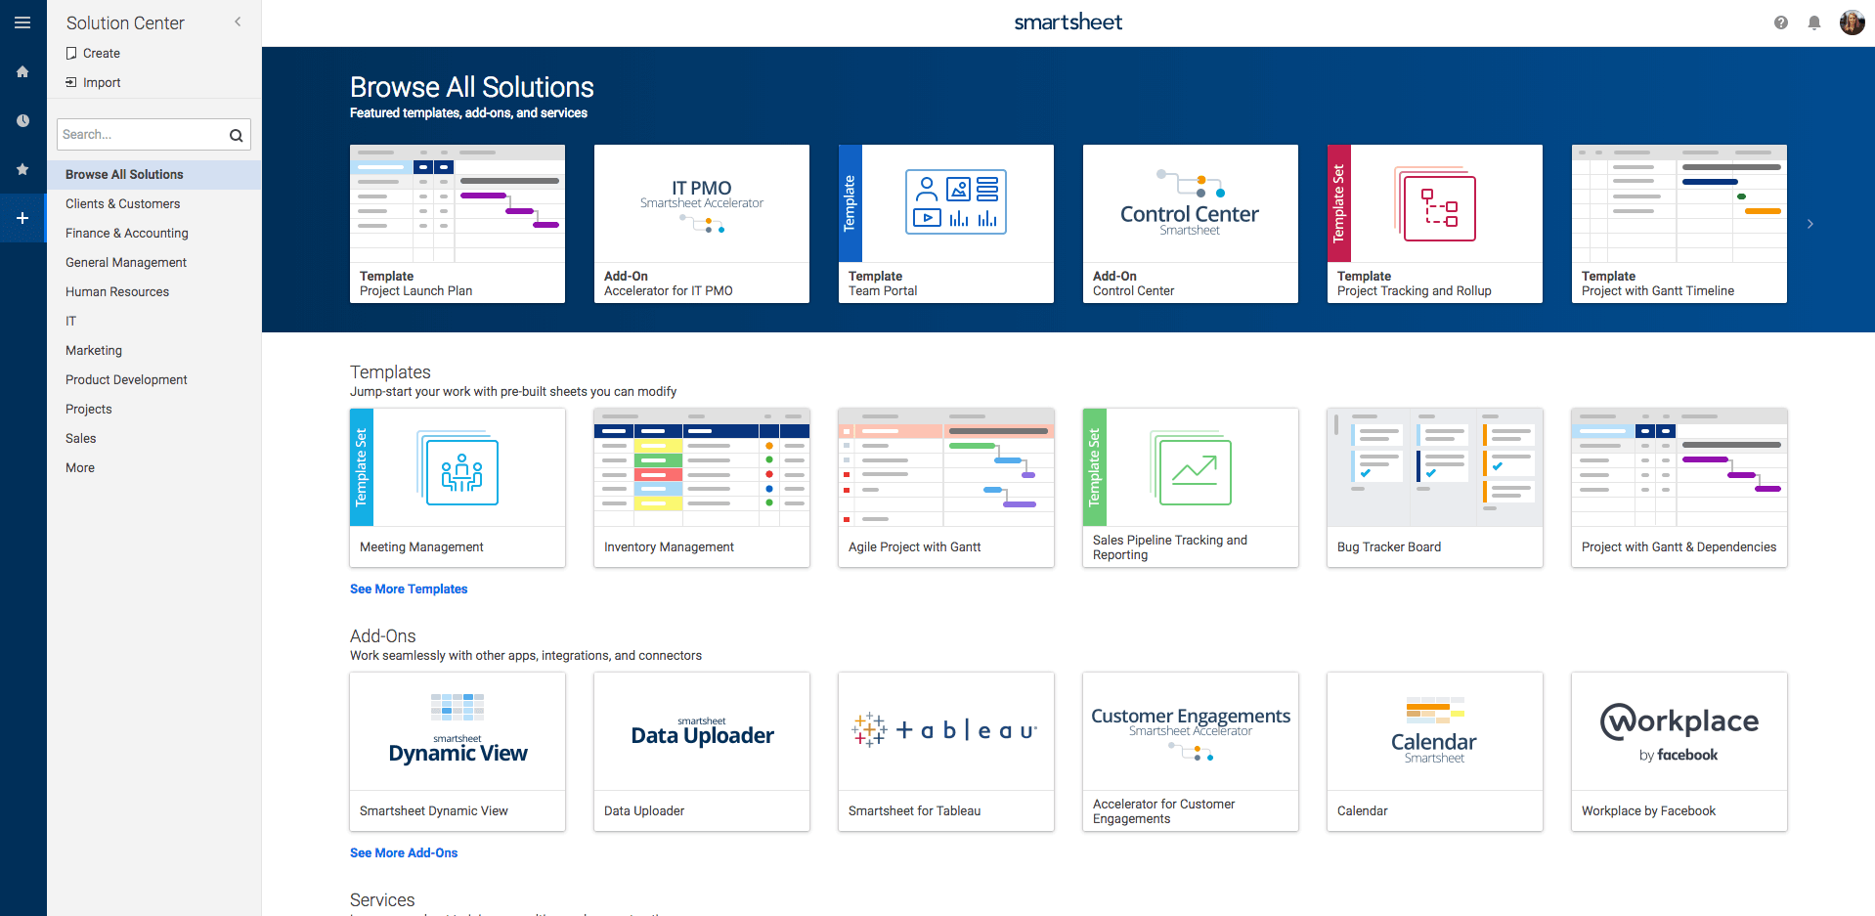
Task: Select the Import option
Action: point(101,82)
